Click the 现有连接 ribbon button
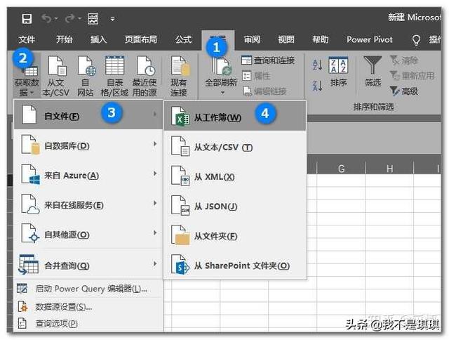 [x=179, y=76]
